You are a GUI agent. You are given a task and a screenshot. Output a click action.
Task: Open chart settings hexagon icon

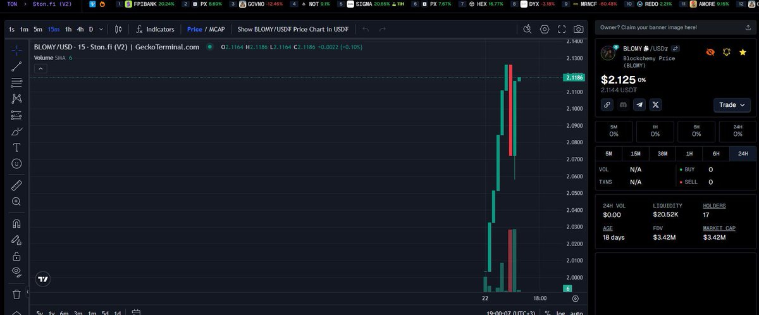[545, 29]
